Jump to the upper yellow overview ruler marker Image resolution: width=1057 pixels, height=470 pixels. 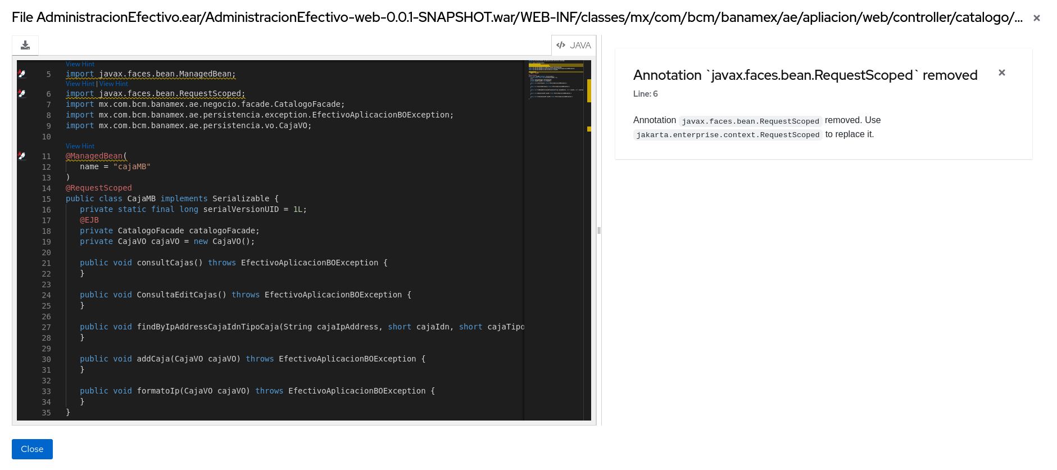click(589, 91)
